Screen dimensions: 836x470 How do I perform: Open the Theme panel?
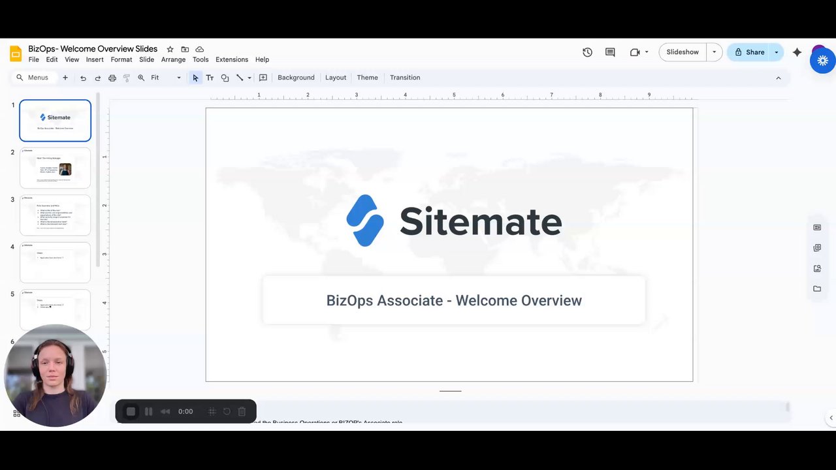pos(367,78)
